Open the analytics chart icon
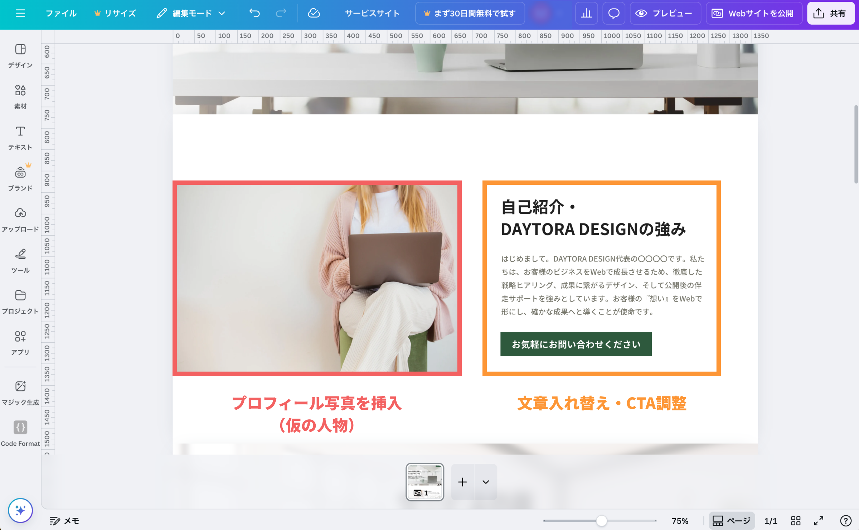859x530 pixels. coord(586,13)
